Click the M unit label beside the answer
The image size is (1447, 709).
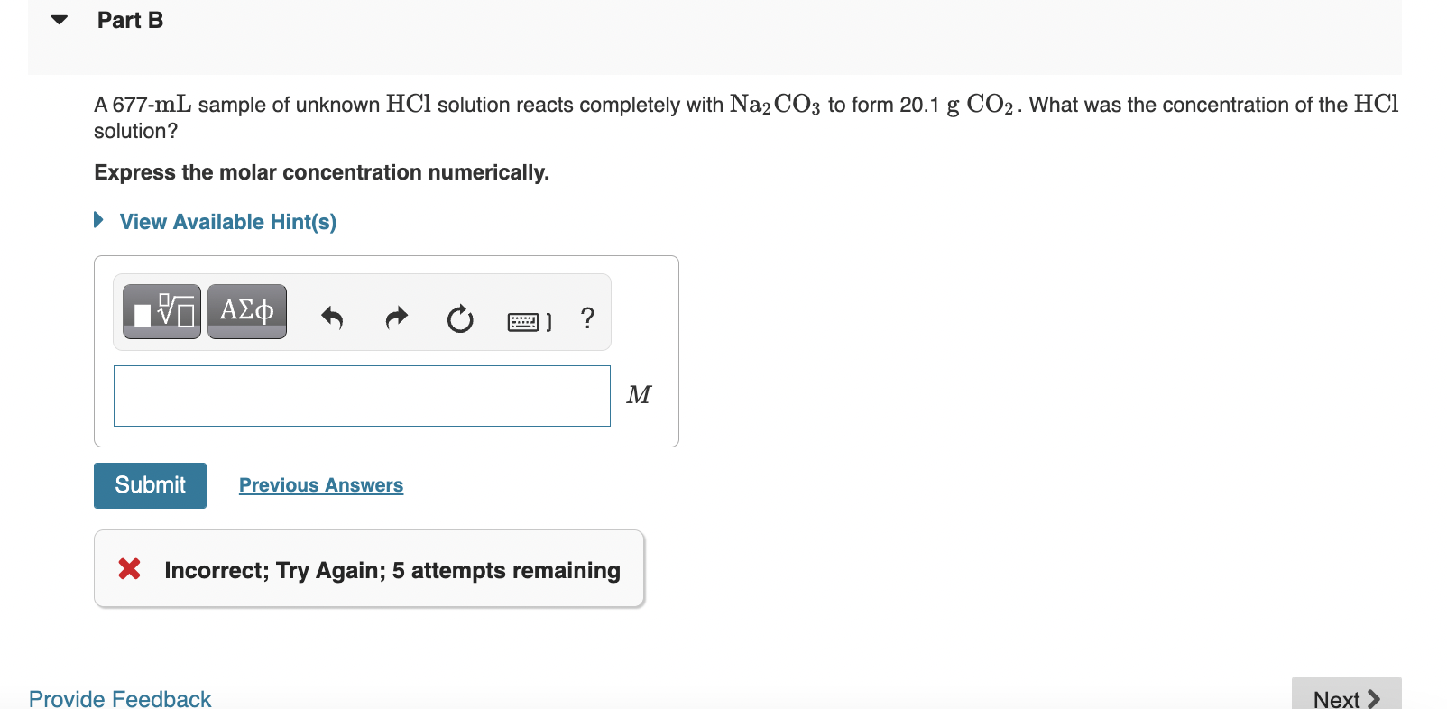pyautogui.click(x=639, y=394)
